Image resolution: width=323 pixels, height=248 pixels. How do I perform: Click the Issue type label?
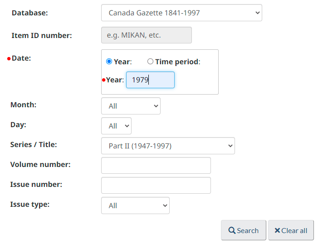coord(30,205)
